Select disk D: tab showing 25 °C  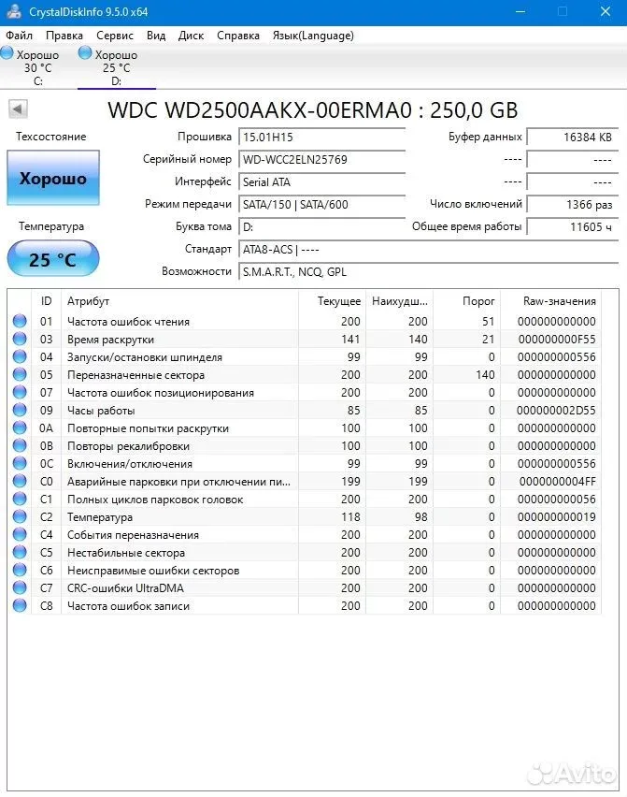point(116,67)
